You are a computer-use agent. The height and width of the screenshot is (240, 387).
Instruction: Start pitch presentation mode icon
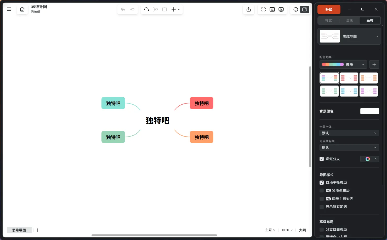click(x=281, y=9)
